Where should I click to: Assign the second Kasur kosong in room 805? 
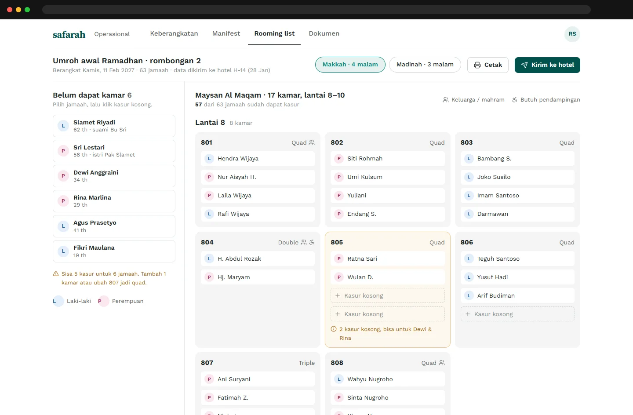[388, 314]
